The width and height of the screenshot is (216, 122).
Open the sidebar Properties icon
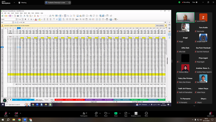[169, 25]
